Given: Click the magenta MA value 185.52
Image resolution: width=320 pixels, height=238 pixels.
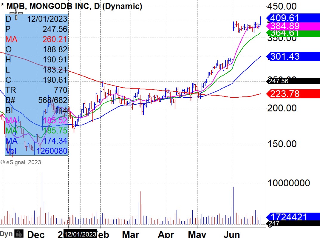Looking at the screenshot, I should pyautogui.click(x=55, y=121).
